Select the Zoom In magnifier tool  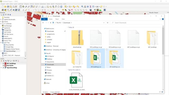pyautogui.click(x=26, y=7)
